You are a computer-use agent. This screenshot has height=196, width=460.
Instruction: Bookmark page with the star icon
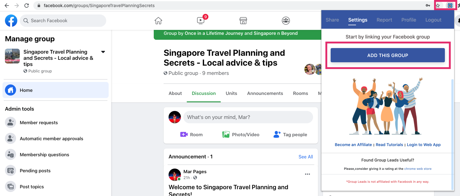(437, 6)
